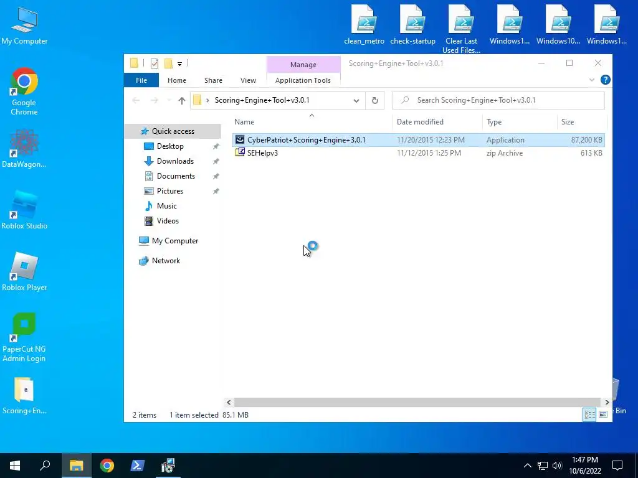
Task: Open the taskbar clock and calendar
Action: (584, 466)
